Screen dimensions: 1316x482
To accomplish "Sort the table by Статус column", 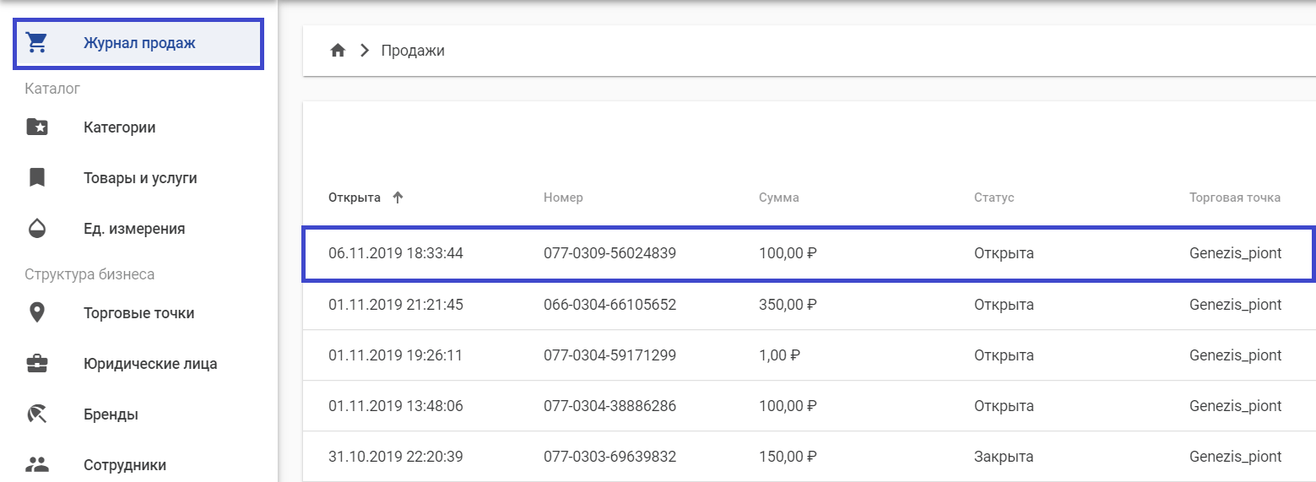I will pyautogui.click(x=994, y=198).
